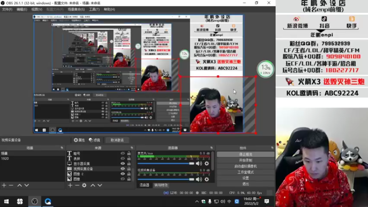Image resolution: width=368 pixels, height=207 pixels.
Task: Click the 停止推流 button
Action: [x=246, y=155]
